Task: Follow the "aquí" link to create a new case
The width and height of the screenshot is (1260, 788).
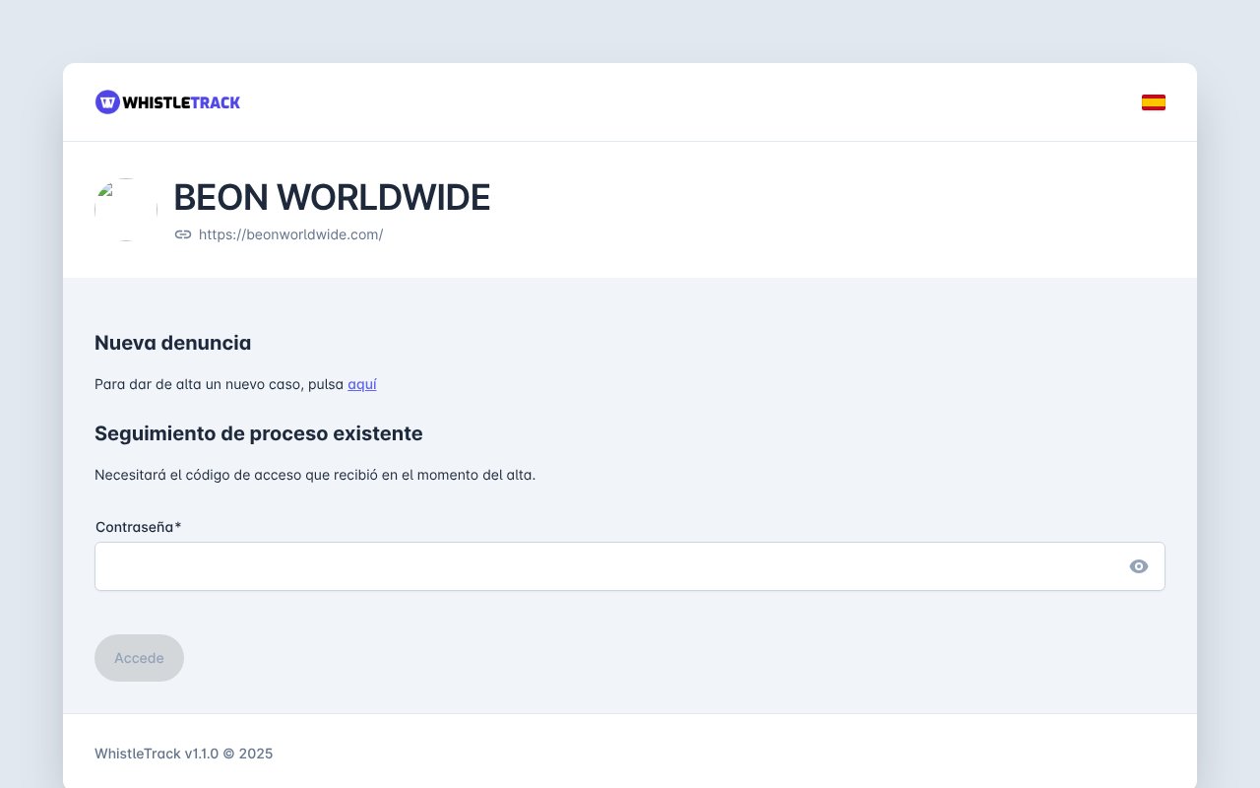Action: (x=362, y=384)
